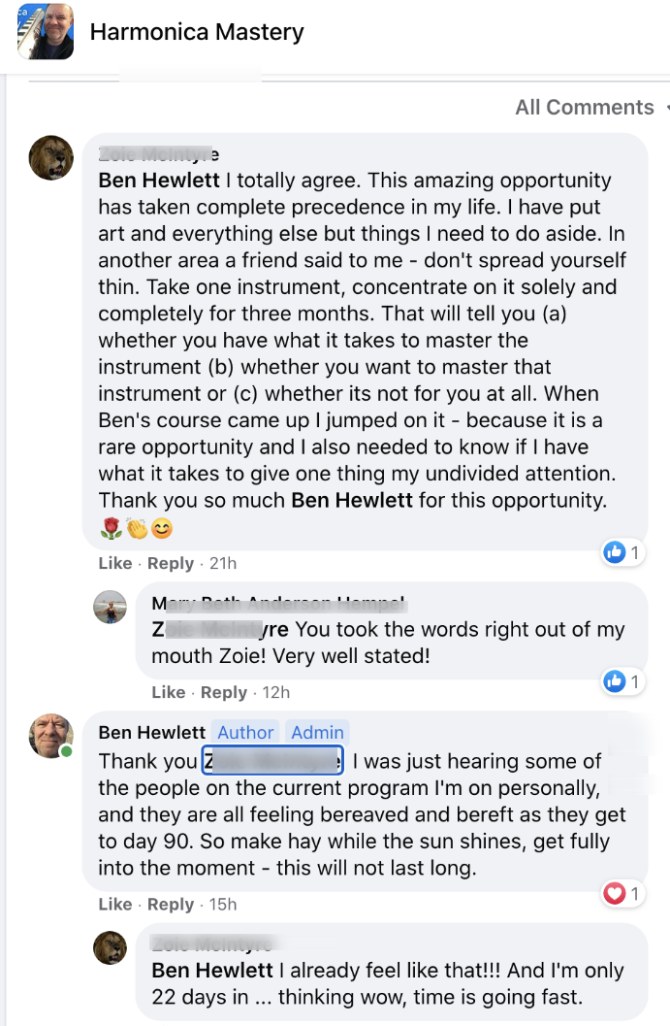Click the lion avatar on the last reply
Screen dimensions: 670x1026
[110, 947]
